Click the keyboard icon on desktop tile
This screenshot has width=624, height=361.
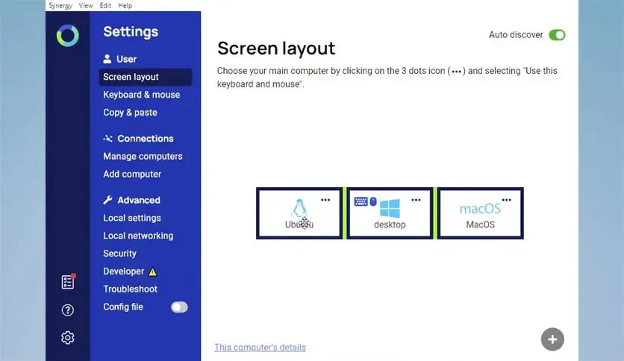click(x=361, y=201)
